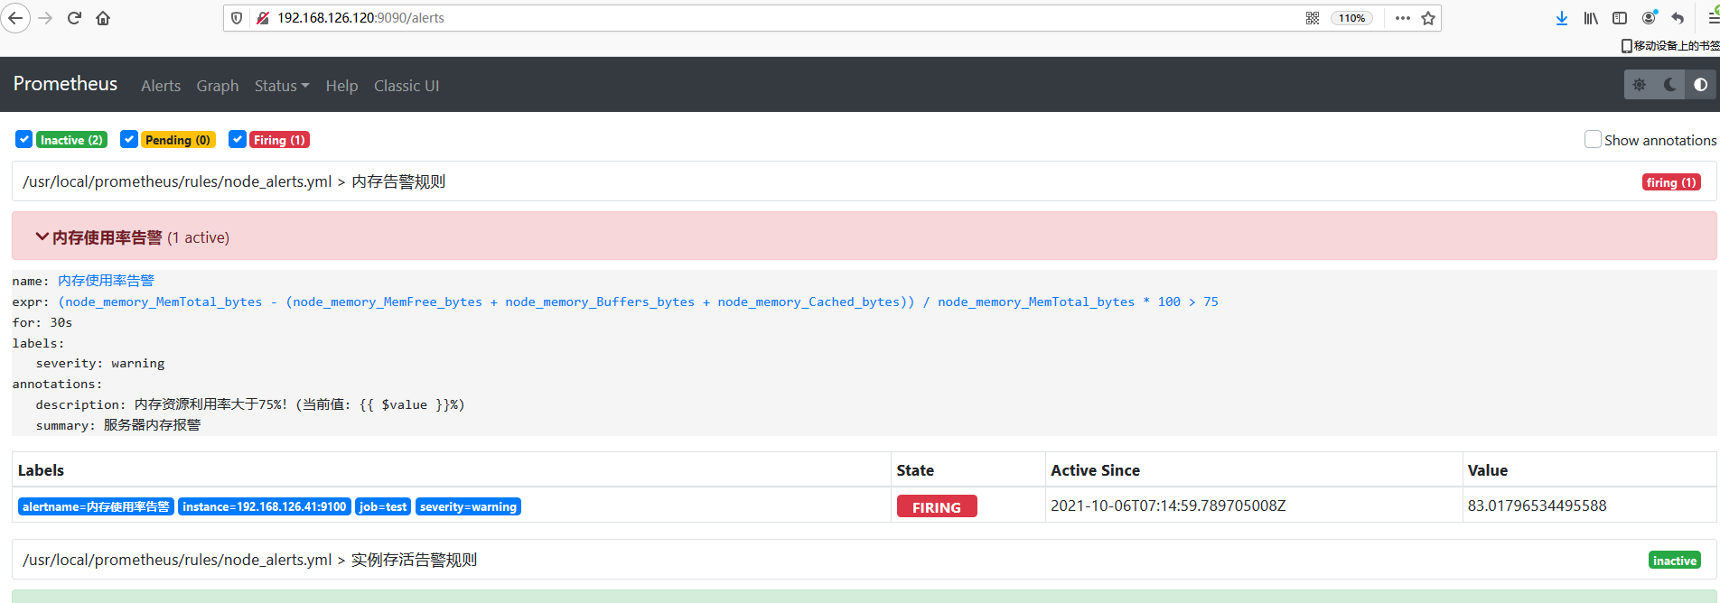
Task: Enable the Show annotations checkbox
Action: coord(1593,139)
